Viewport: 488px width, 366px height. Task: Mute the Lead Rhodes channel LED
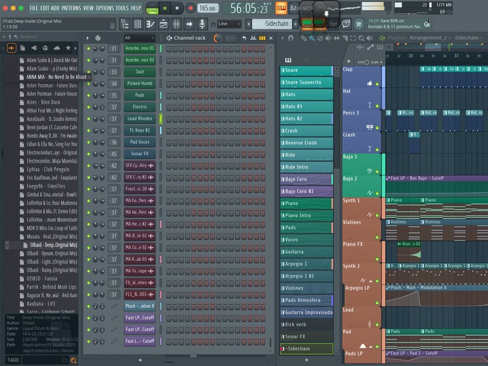click(89, 119)
